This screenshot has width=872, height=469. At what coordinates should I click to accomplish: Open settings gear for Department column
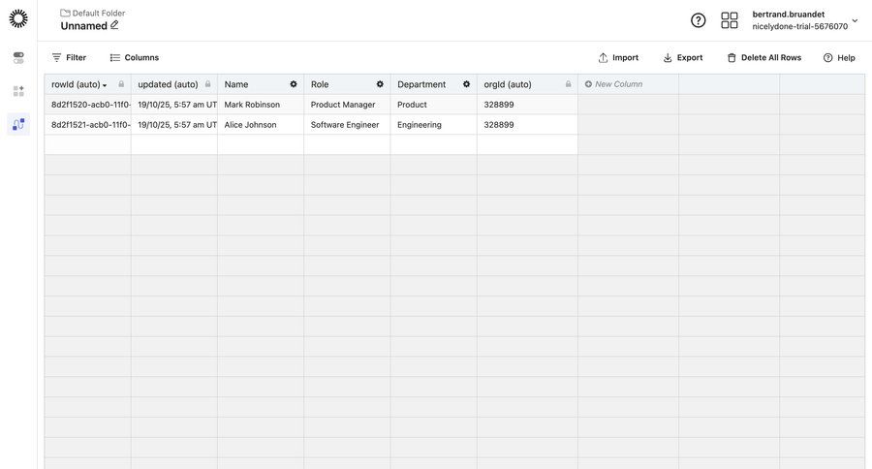pos(466,84)
